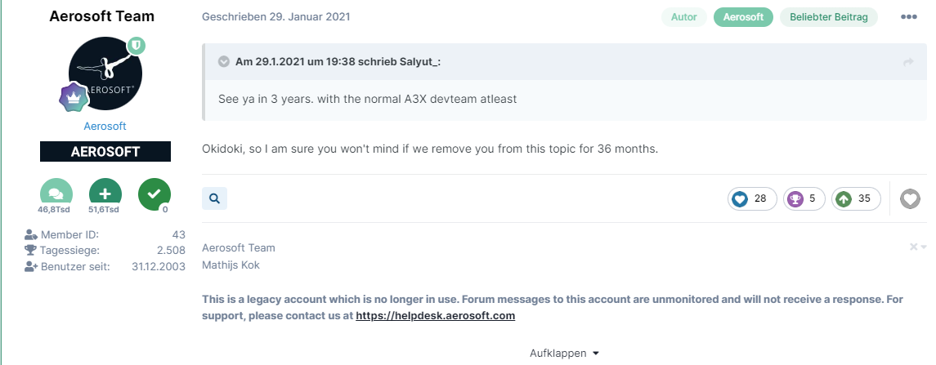Click the magnifier search icon under post
Image resolution: width=936 pixels, height=365 pixels.
click(x=214, y=198)
